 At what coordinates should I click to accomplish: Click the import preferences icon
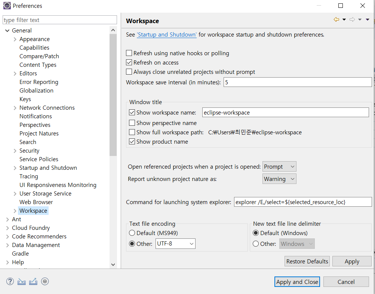tap(22, 282)
